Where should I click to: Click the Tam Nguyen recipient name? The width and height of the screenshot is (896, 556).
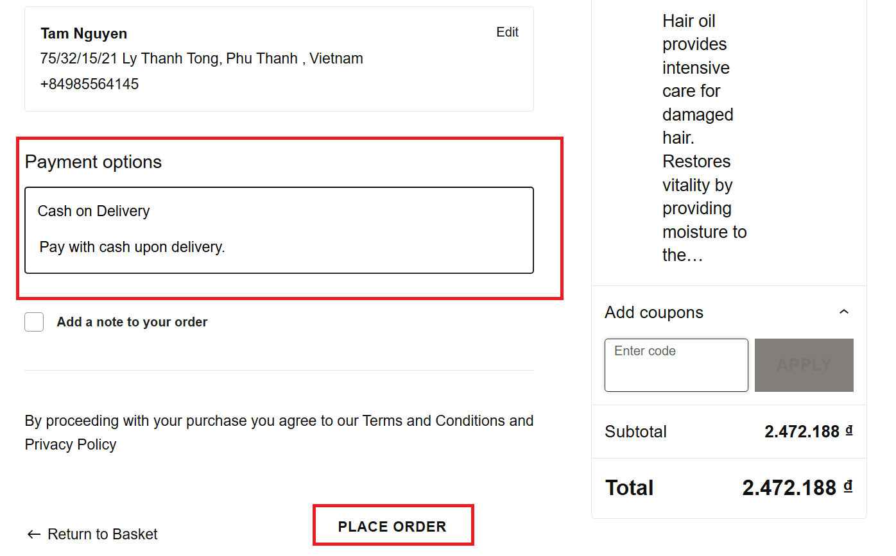(83, 33)
